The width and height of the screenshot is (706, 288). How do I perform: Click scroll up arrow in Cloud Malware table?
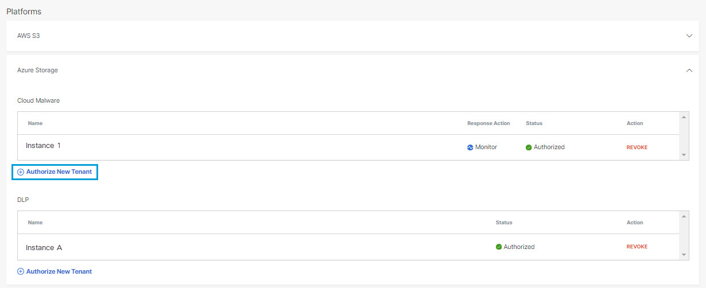684,117
